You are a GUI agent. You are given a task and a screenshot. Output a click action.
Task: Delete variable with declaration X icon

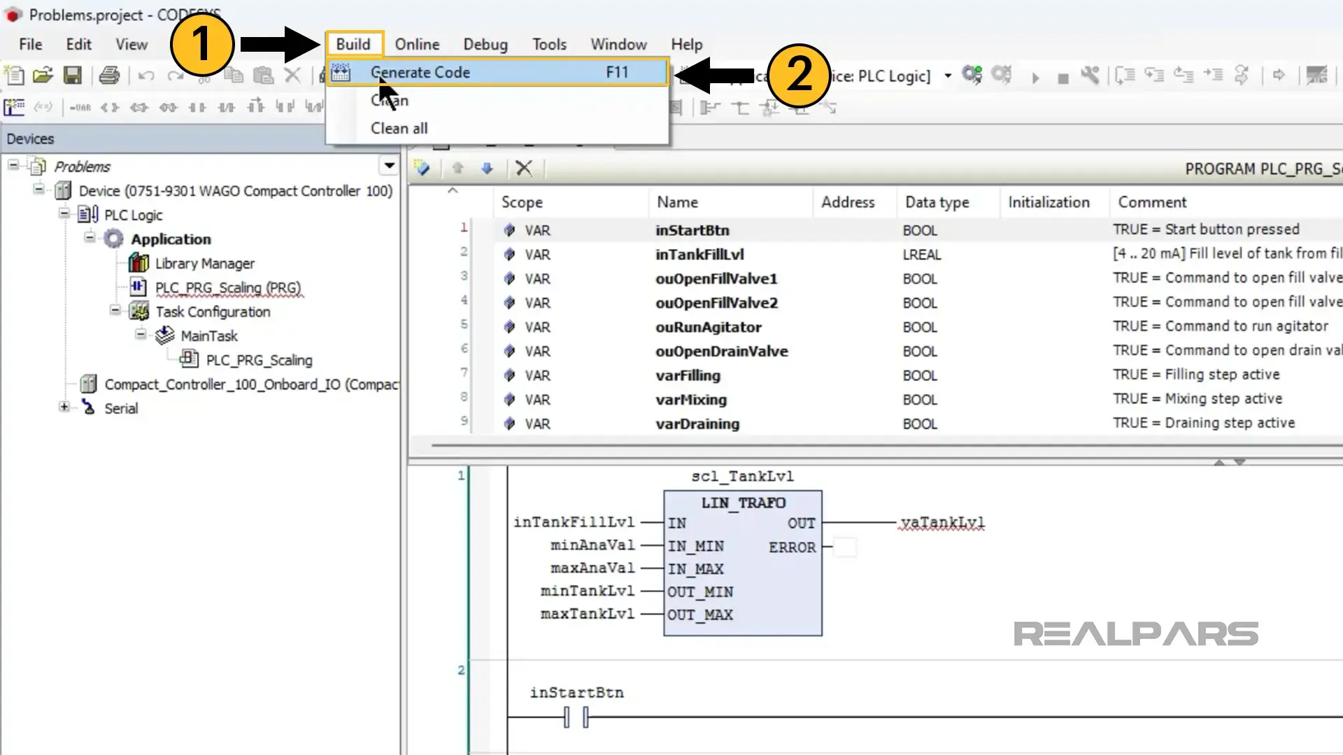[524, 168]
